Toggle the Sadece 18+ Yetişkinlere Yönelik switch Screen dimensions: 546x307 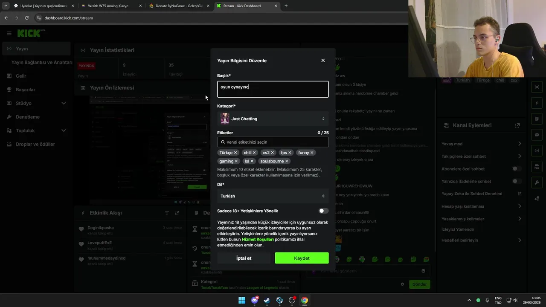click(x=323, y=211)
